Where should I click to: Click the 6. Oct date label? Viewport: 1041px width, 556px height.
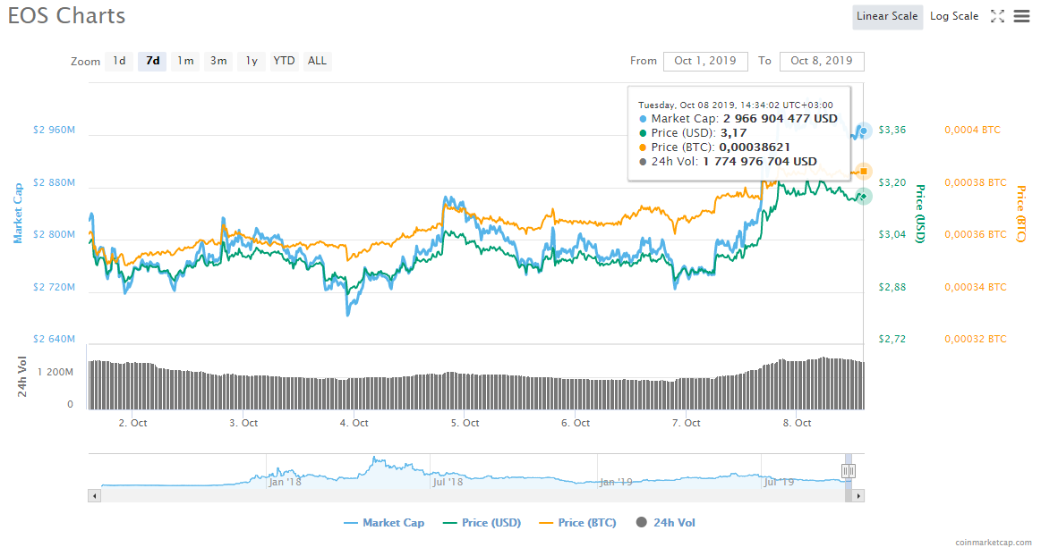click(x=575, y=423)
